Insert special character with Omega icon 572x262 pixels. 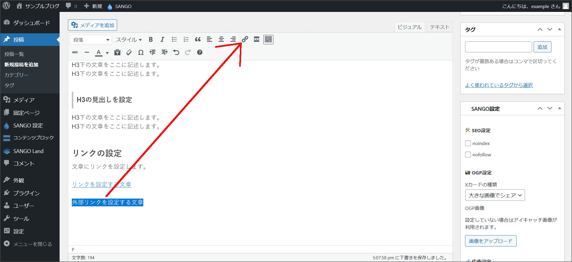click(141, 52)
